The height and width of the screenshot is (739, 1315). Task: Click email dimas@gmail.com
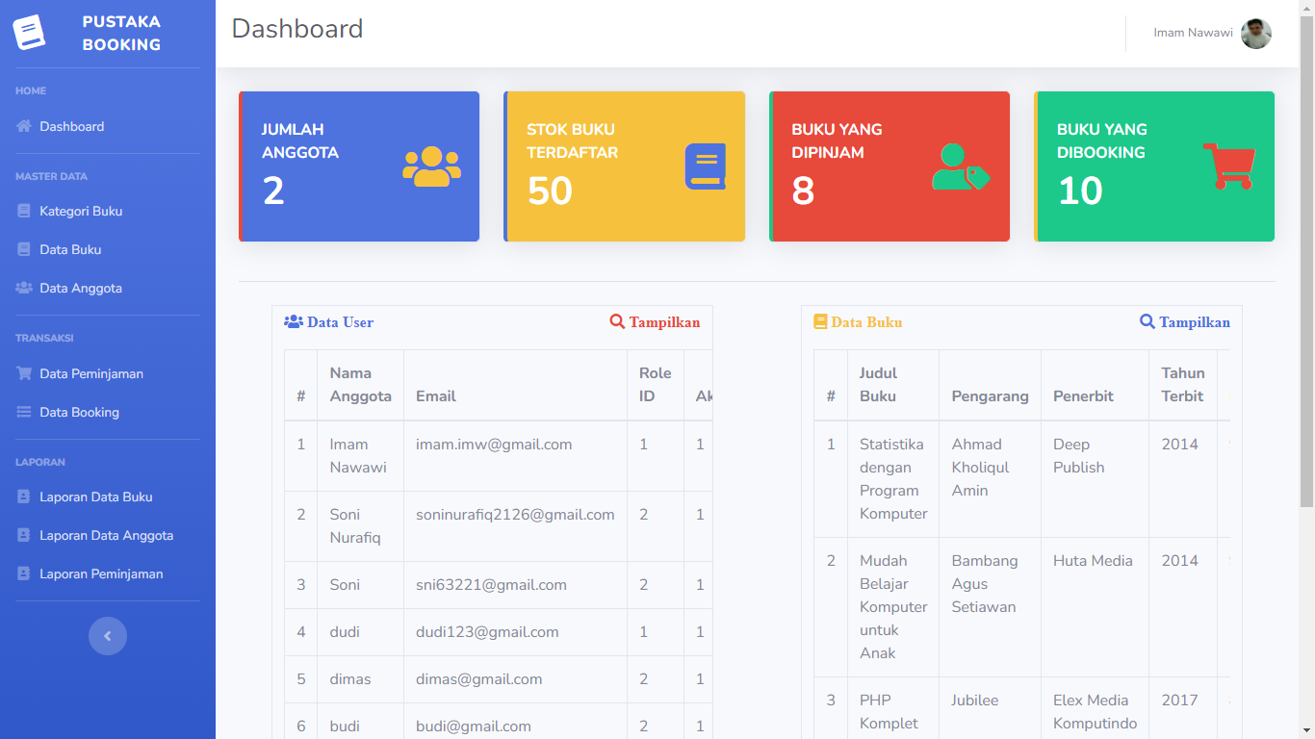[x=478, y=679]
